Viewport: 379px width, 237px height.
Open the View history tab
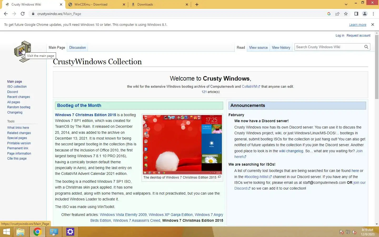[281, 47]
